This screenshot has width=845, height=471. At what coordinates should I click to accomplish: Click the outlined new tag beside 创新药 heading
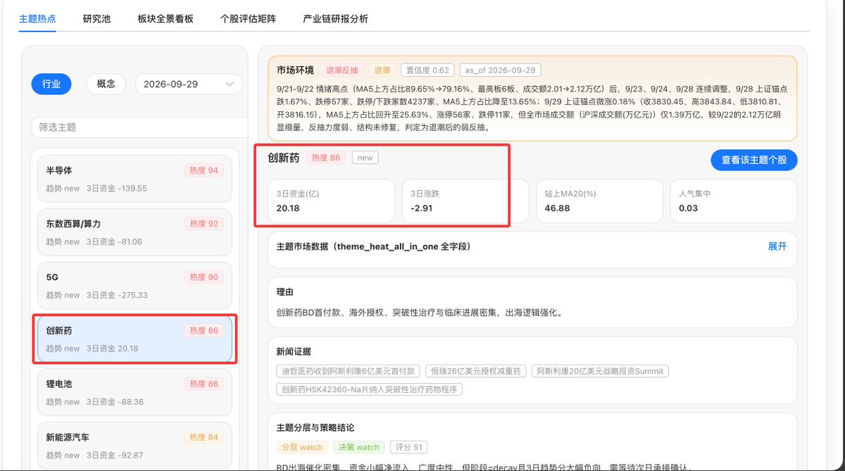(365, 158)
